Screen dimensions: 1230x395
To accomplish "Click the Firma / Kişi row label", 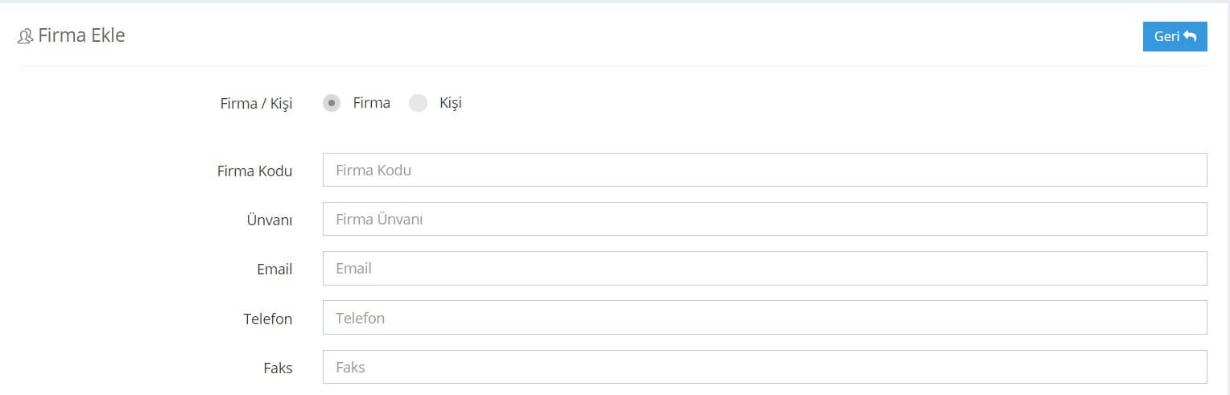I will (256, 104).
